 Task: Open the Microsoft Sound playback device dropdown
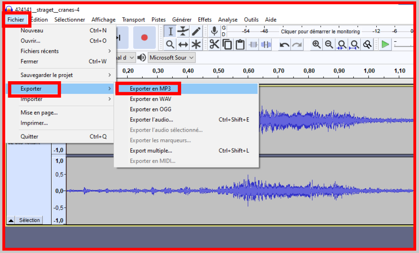[171, 57]
